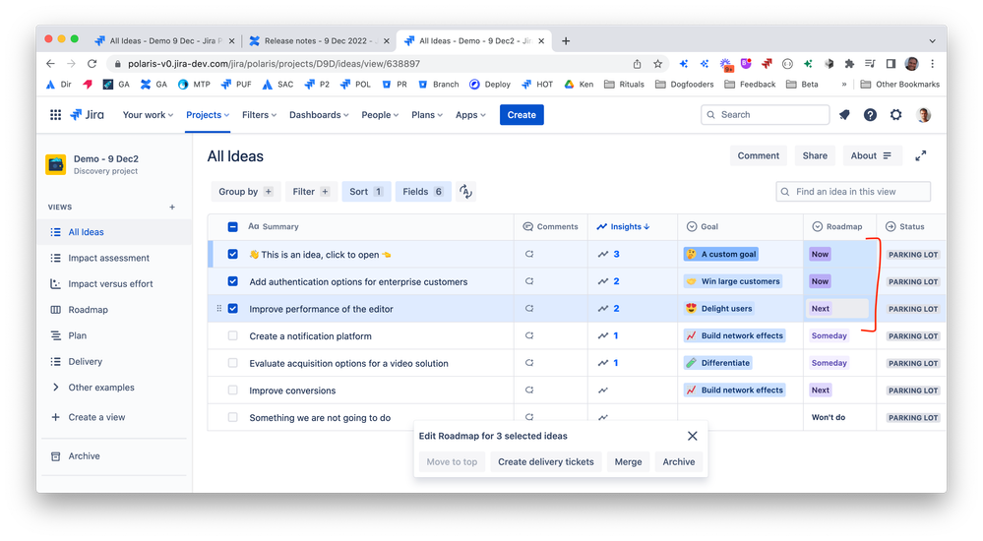Image resolution: width=983 pixels, height=541 pixels.
Task: Click the auto-save refresh icon next to Fields
Action: pyautogui.click(x=465, y=192)
